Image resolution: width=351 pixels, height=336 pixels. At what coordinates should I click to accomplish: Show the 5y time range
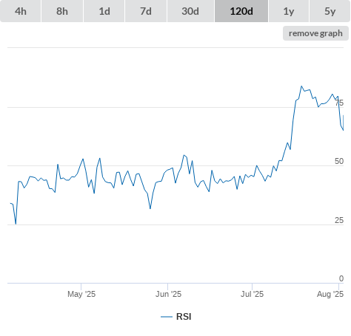330,11
